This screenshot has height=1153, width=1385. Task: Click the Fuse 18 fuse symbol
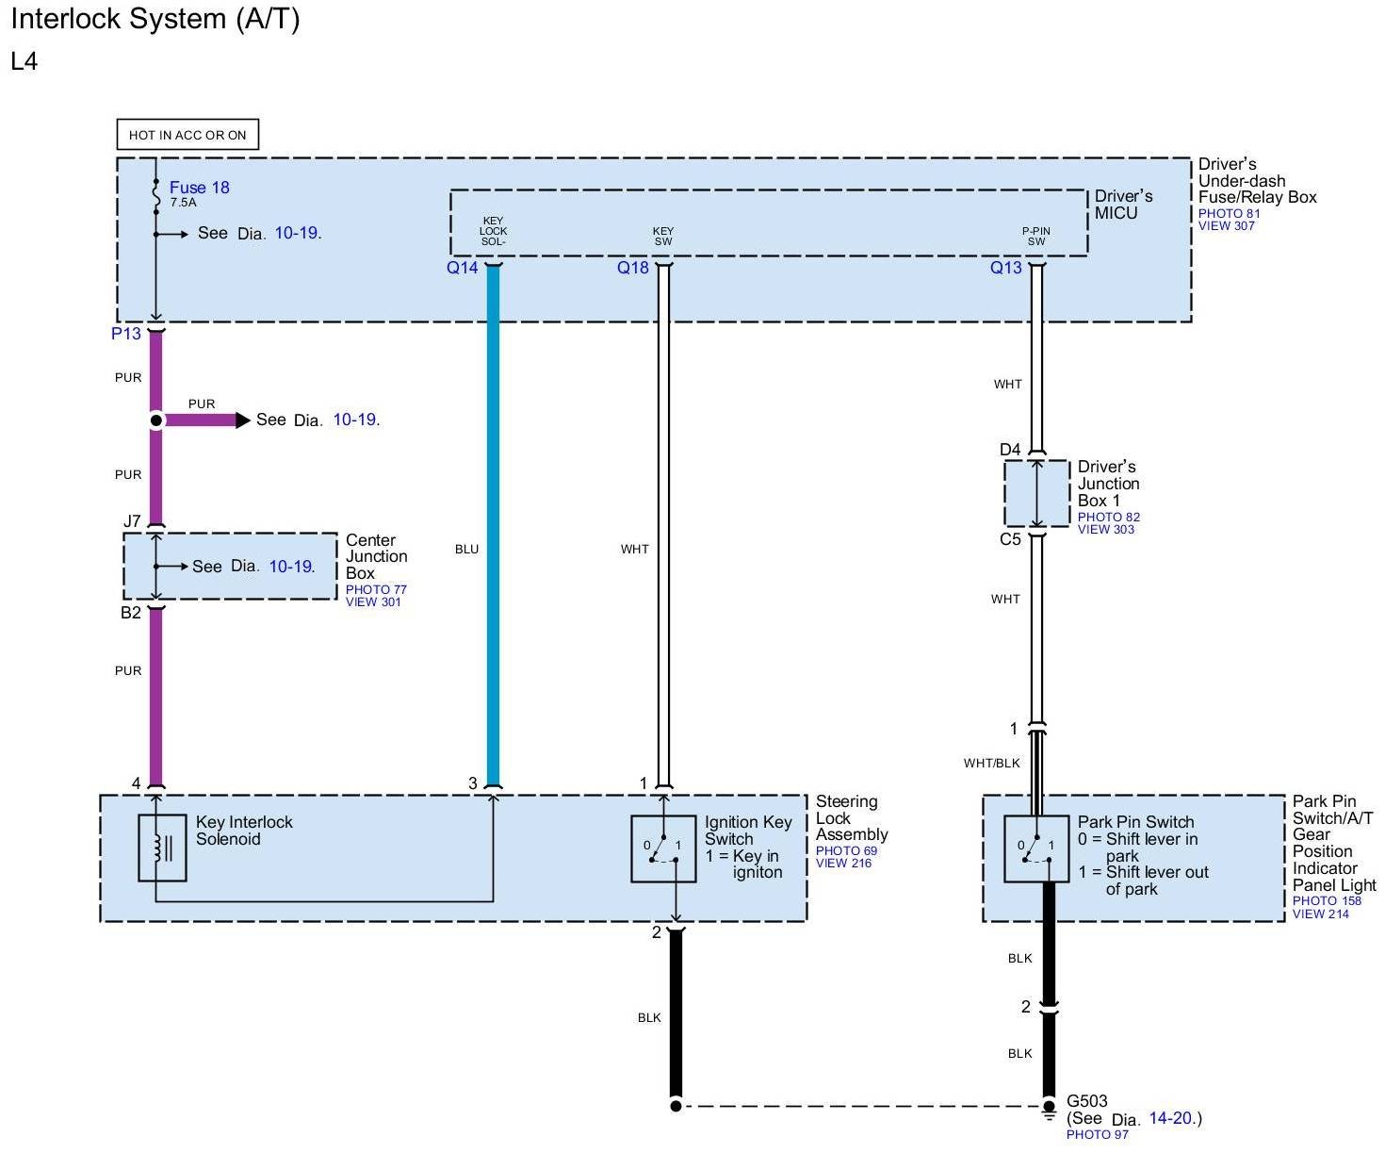coord(156,195)
